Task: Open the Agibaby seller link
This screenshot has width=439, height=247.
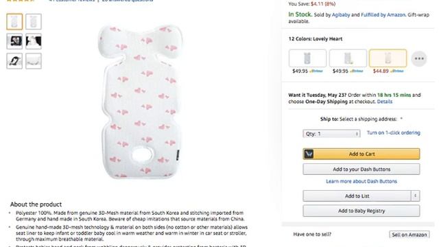Action: coord(341,15)
